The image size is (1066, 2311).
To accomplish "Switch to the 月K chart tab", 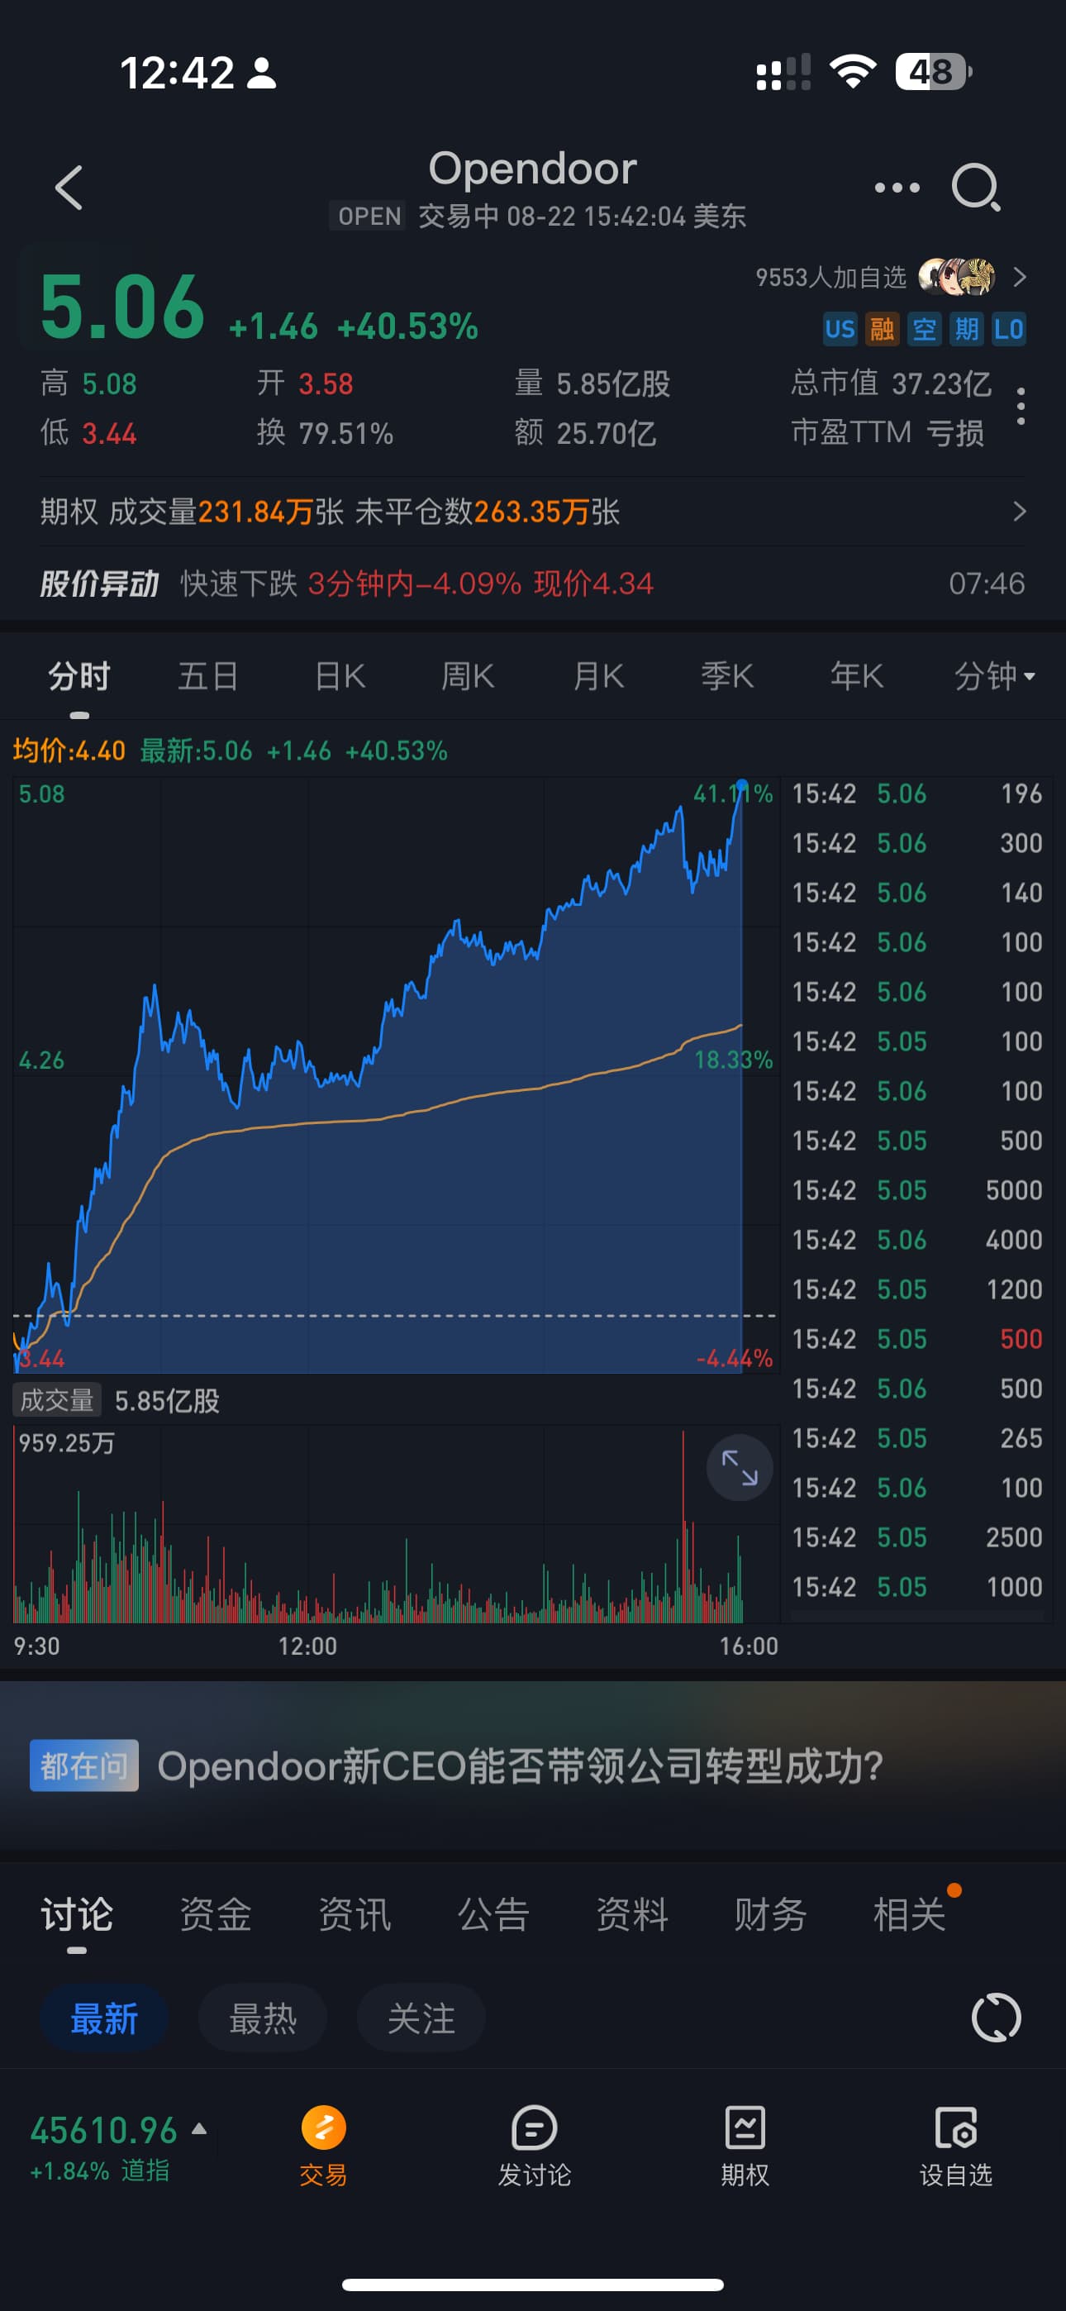I will coord(598,676).
